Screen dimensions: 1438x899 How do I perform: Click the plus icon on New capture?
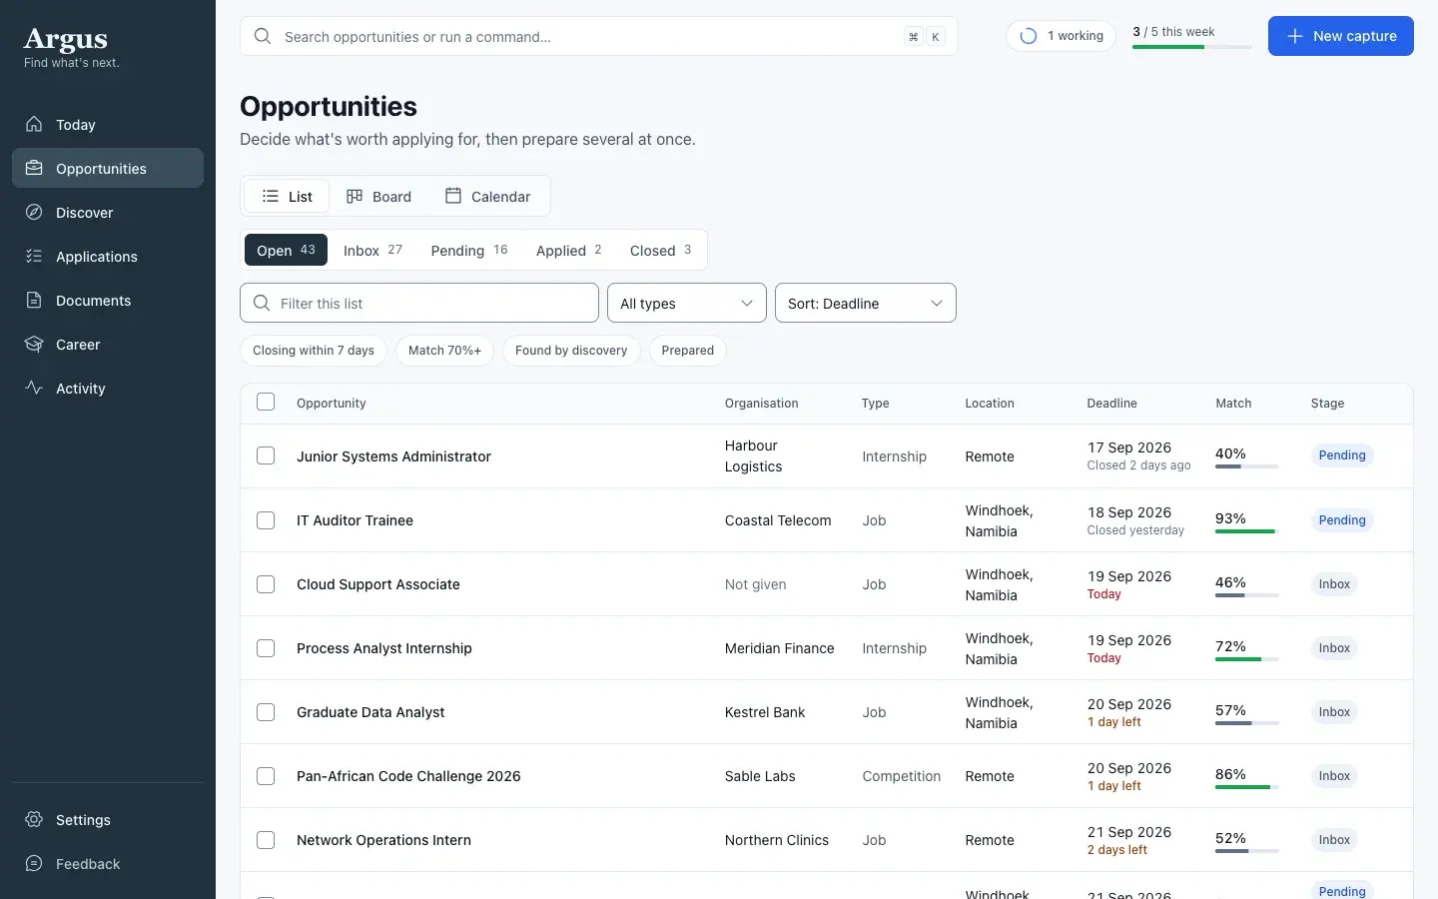[x=1295, y=36]
